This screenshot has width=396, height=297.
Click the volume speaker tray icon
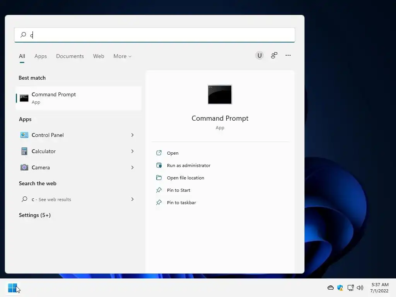click(360, 288)
